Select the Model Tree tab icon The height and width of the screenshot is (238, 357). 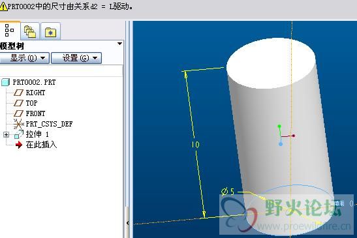tap(9, 30)
